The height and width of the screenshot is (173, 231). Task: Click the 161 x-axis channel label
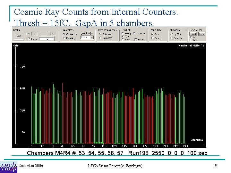(x=135, y=146)
